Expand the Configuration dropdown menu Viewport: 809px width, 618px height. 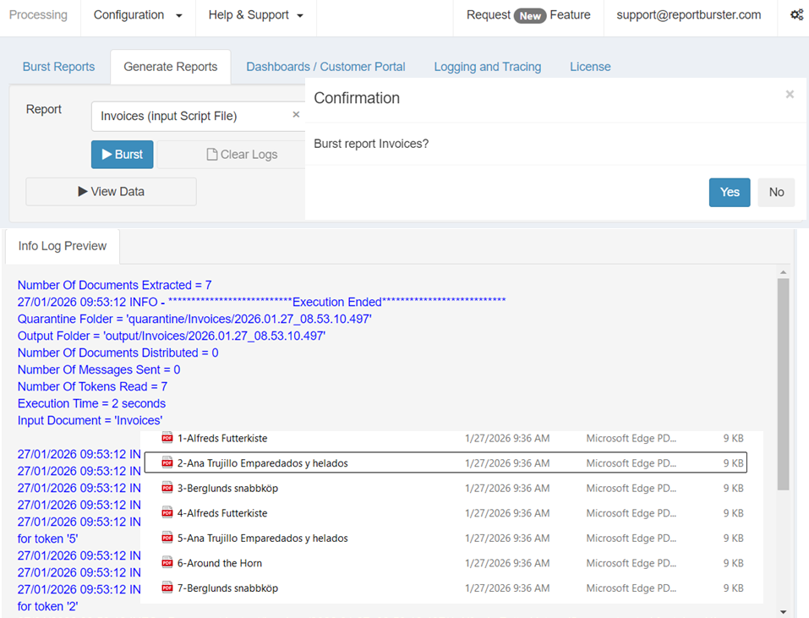click(x=138, y=15)
